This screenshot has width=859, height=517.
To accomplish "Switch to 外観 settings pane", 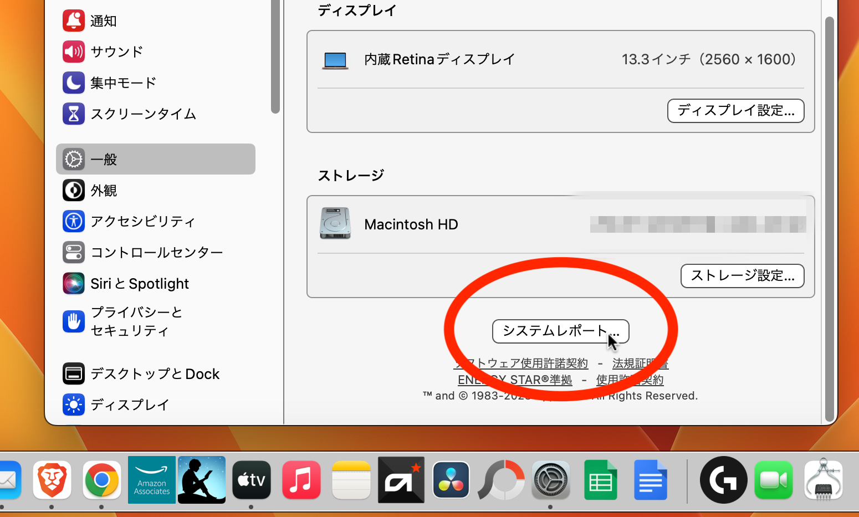I will 104,191.
